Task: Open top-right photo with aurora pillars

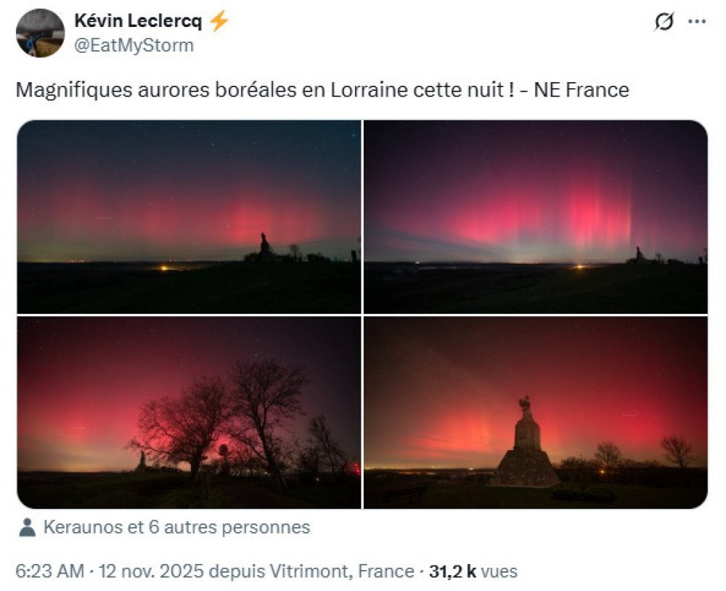Action: [536, 217]
